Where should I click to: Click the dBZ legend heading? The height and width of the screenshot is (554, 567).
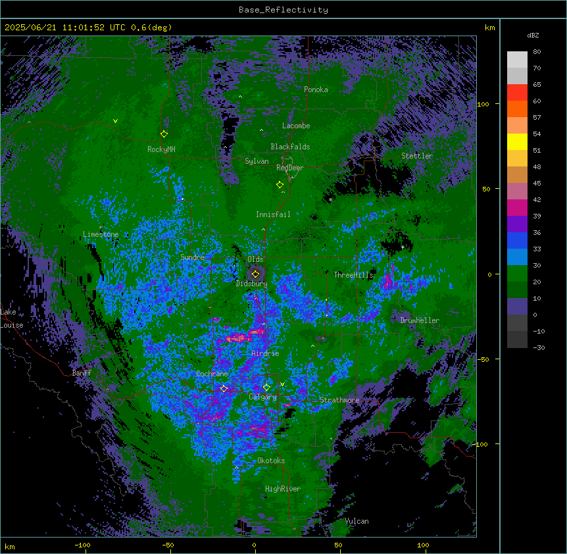pyautogui.click(x=533, y=36)
